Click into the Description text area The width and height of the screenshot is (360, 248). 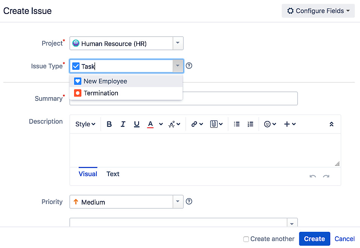pyautogui.click(x=205, y=150)
